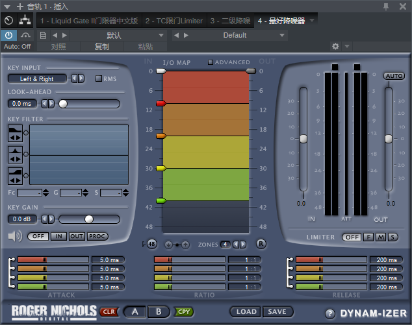Click the circular dial icon beside routing
The height and width of the screenshot is (325, 412).
(x=8, y=21)
